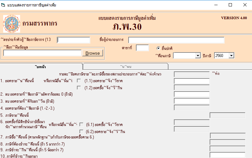
Task: Open the tax month dropdown
Action: click(x=198, y=56)
